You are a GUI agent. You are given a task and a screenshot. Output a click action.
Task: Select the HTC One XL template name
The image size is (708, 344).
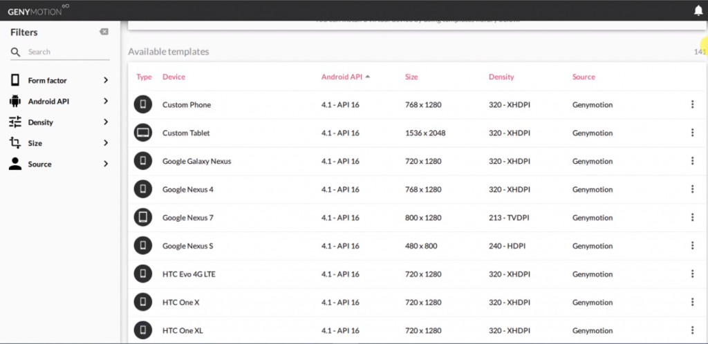[x=183, y=330]
